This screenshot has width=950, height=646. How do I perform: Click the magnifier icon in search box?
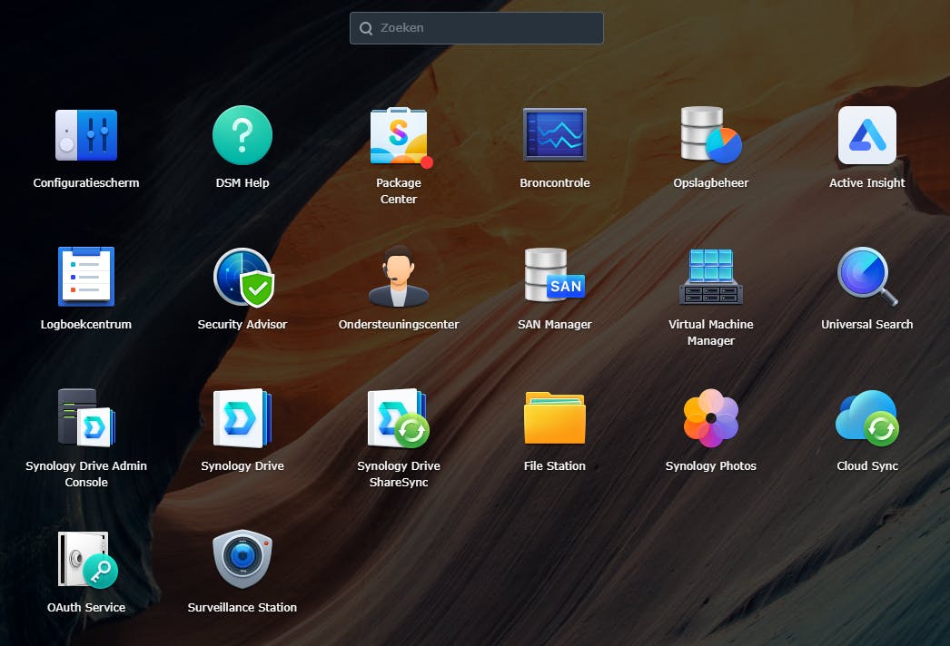coord(366,28)
